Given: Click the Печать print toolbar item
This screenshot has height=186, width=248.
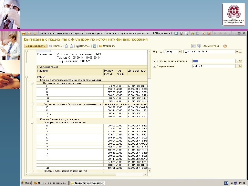Looking at the screenshot, I should point(83,45).
